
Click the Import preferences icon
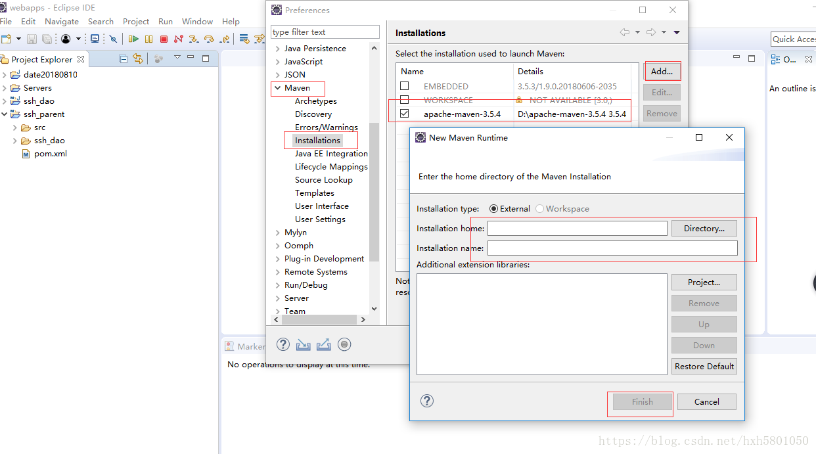tap(303, 344)
